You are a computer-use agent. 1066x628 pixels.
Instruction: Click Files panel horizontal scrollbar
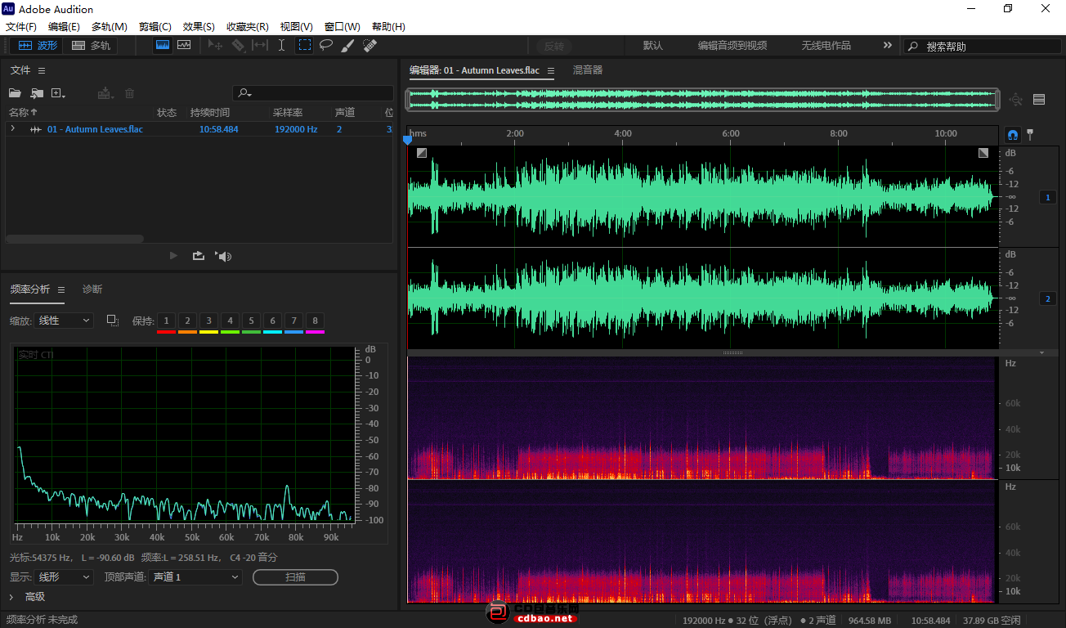(x=74, y=239)
